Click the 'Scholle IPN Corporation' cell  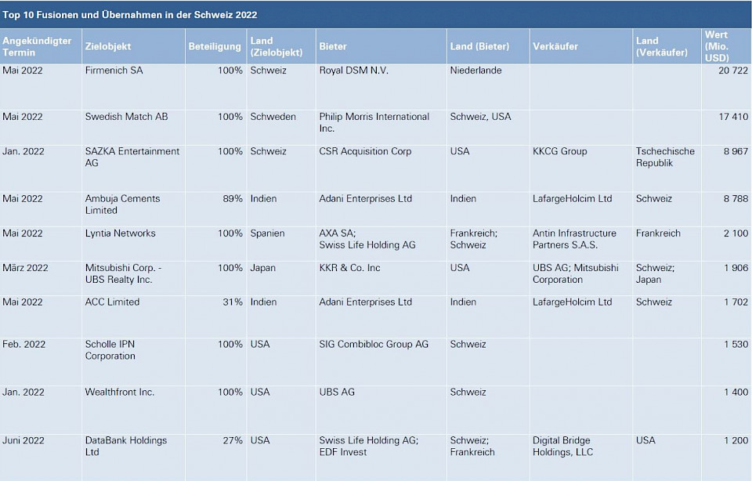coord(110,349)
